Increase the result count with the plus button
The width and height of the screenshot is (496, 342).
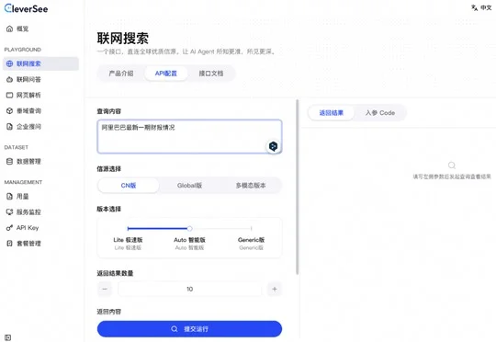click(x=275, y=289)
